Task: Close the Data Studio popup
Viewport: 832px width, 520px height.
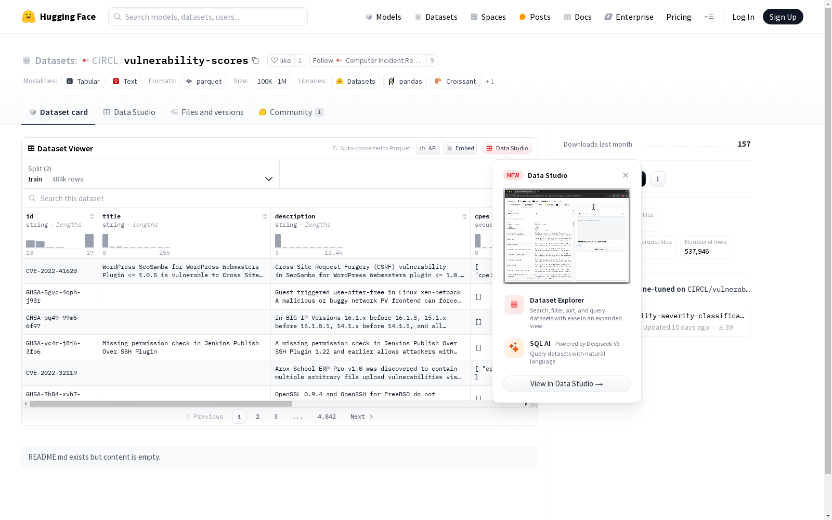Action: click(626, 175)
